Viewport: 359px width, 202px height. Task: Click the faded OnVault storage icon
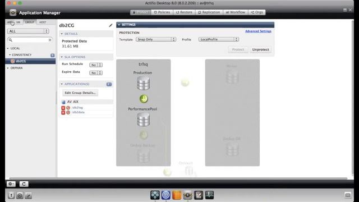click(x=189, y=171)
